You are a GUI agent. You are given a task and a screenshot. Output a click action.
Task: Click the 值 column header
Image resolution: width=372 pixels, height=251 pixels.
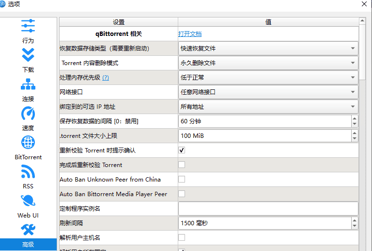click(x=268, y=22)
